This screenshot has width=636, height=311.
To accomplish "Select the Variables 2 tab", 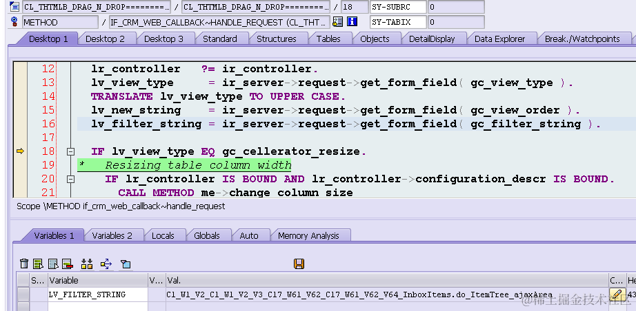I will click(x=112, y=235).
